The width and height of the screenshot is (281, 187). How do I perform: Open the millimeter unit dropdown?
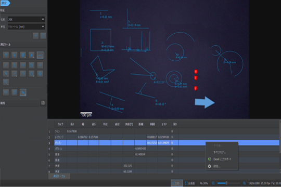(27, 26)
